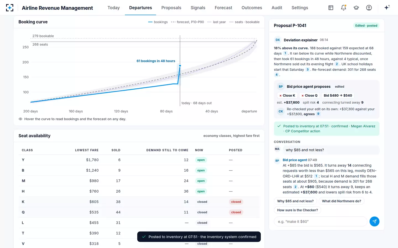This screenshot has width=398, height=248.
Task: Send the message with the paper-plane button
Action: 375,222
